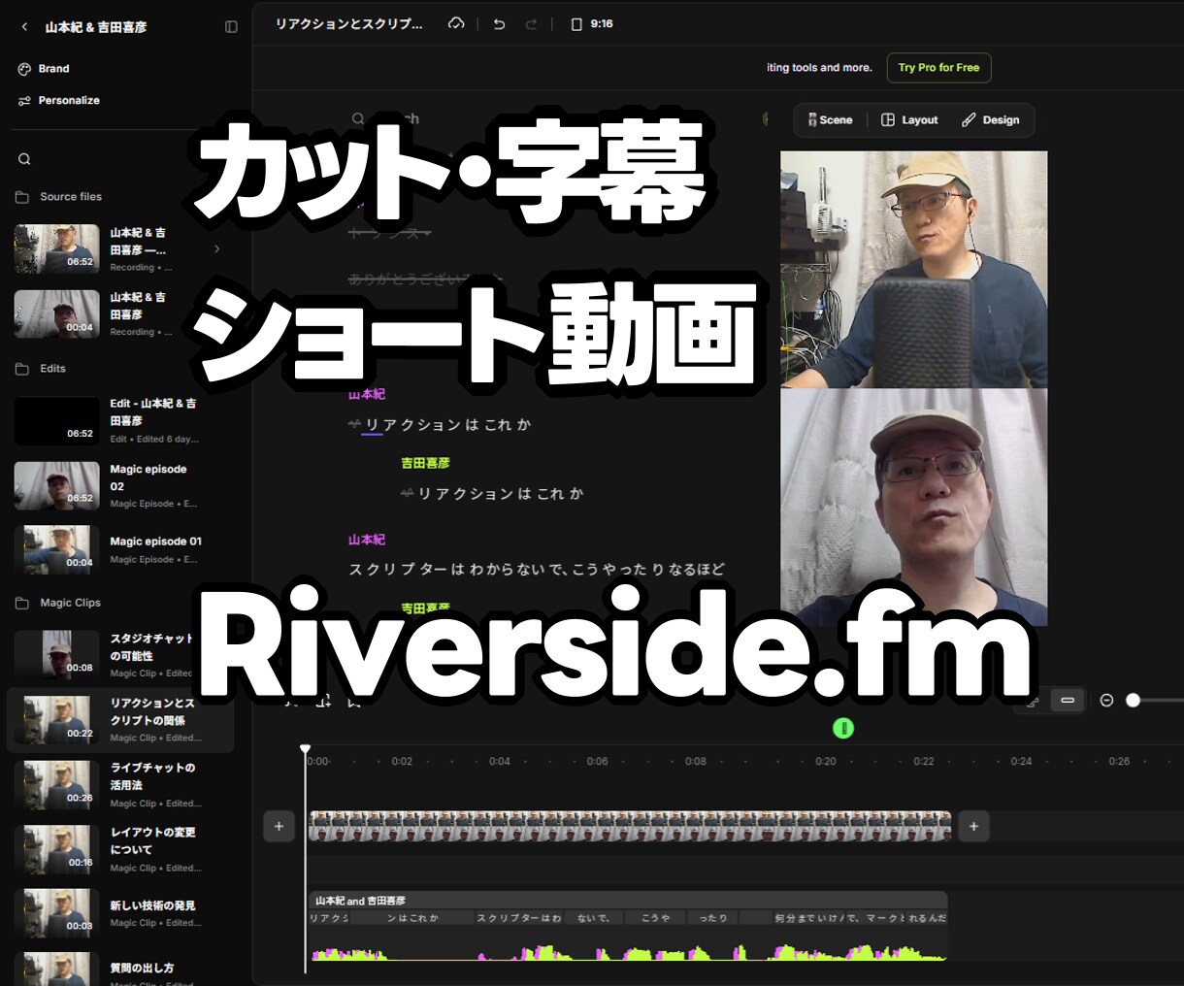Screen dimensions: 1184x986
Task: Go back using the arrow beside 山本紀 & 吉田喜彦
Action: (25, 27)
